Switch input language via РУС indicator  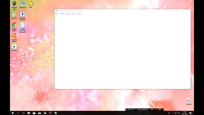click(x=179, y=113)
